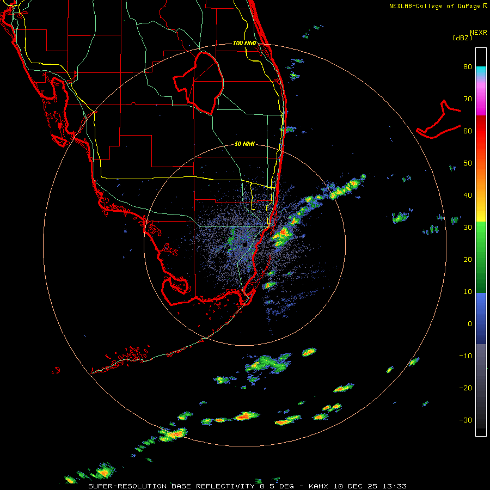Screen dimensions: 490x490
Task: Click the -20 value on the dBZ scale
Action: [x=465, y=388]
